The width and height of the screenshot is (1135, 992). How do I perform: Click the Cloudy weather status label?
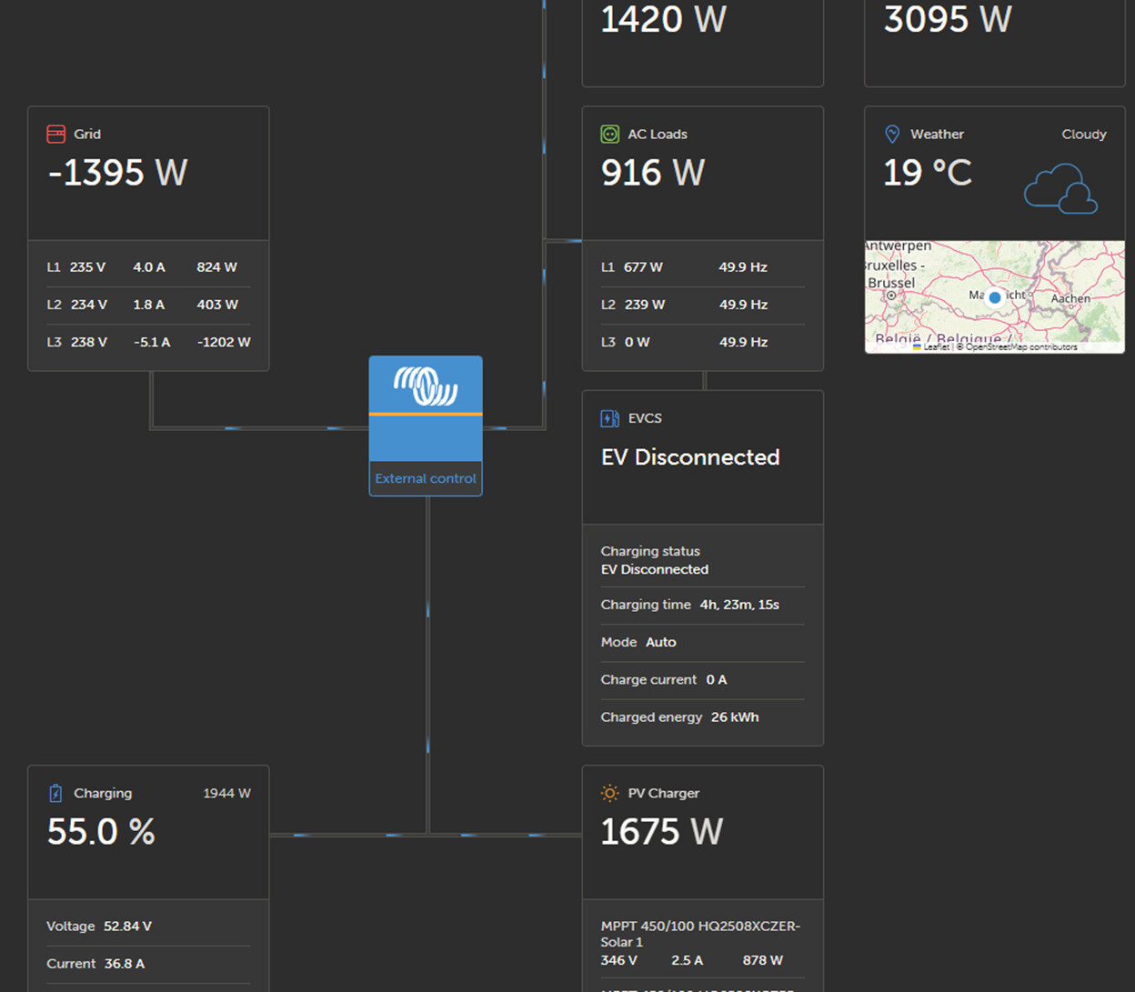pyautogui.click(x=1084, y=134)
